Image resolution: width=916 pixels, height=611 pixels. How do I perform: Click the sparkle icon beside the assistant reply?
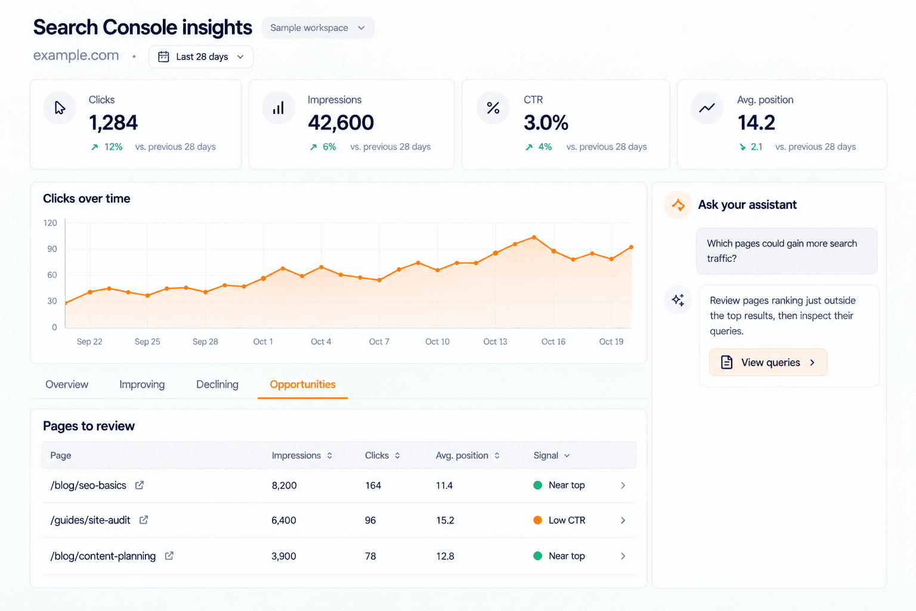point(678,300)
